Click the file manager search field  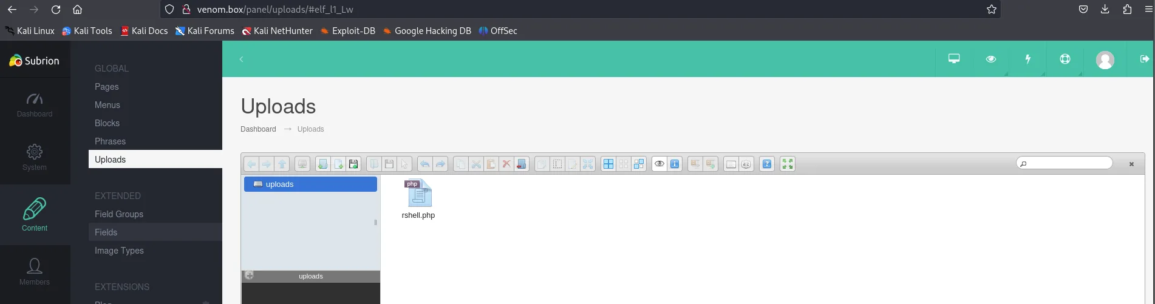[1065, 163]
